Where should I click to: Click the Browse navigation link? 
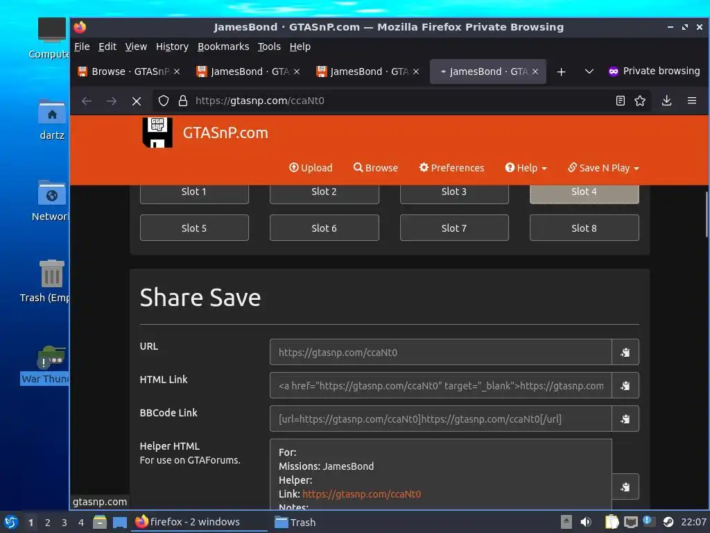tap(375, 168)
